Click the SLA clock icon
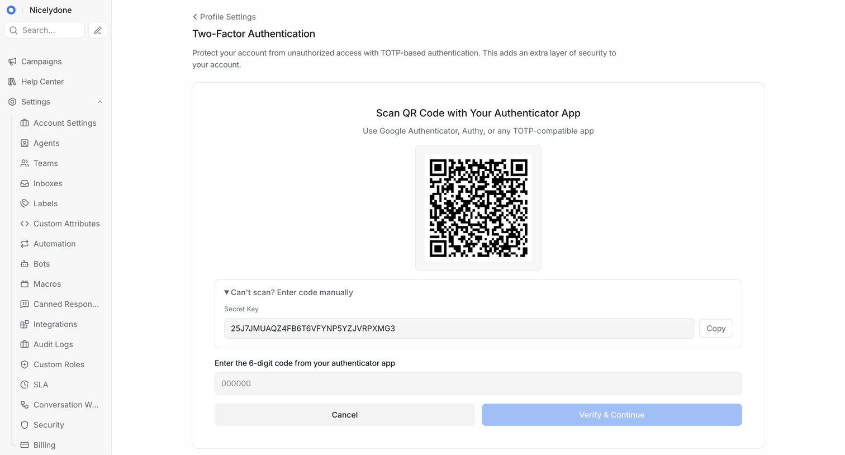This screenshot has height=455, width=845. (x=25, y=385)
